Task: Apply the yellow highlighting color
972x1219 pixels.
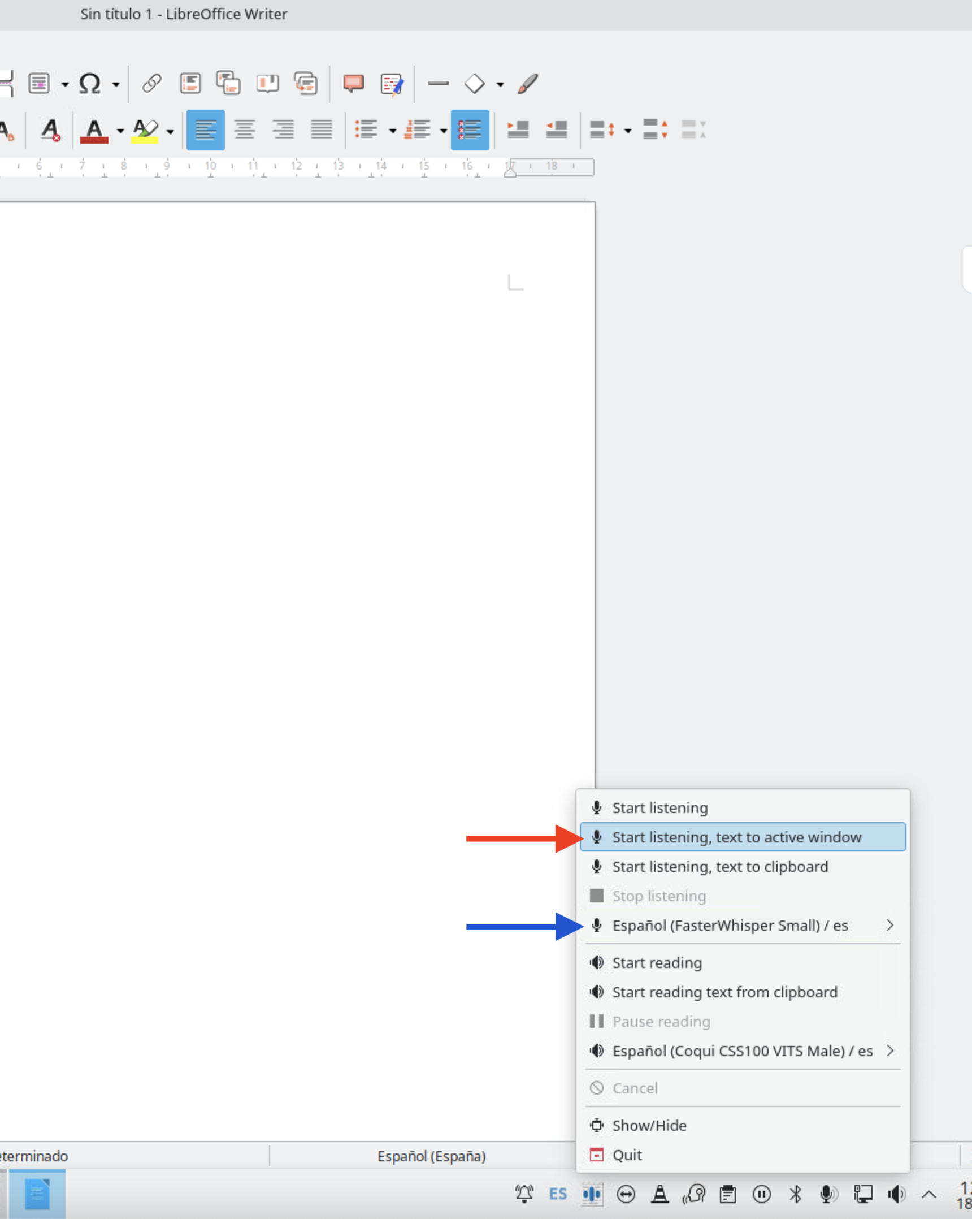Action: pyautogui.click(x=145, y=130)
